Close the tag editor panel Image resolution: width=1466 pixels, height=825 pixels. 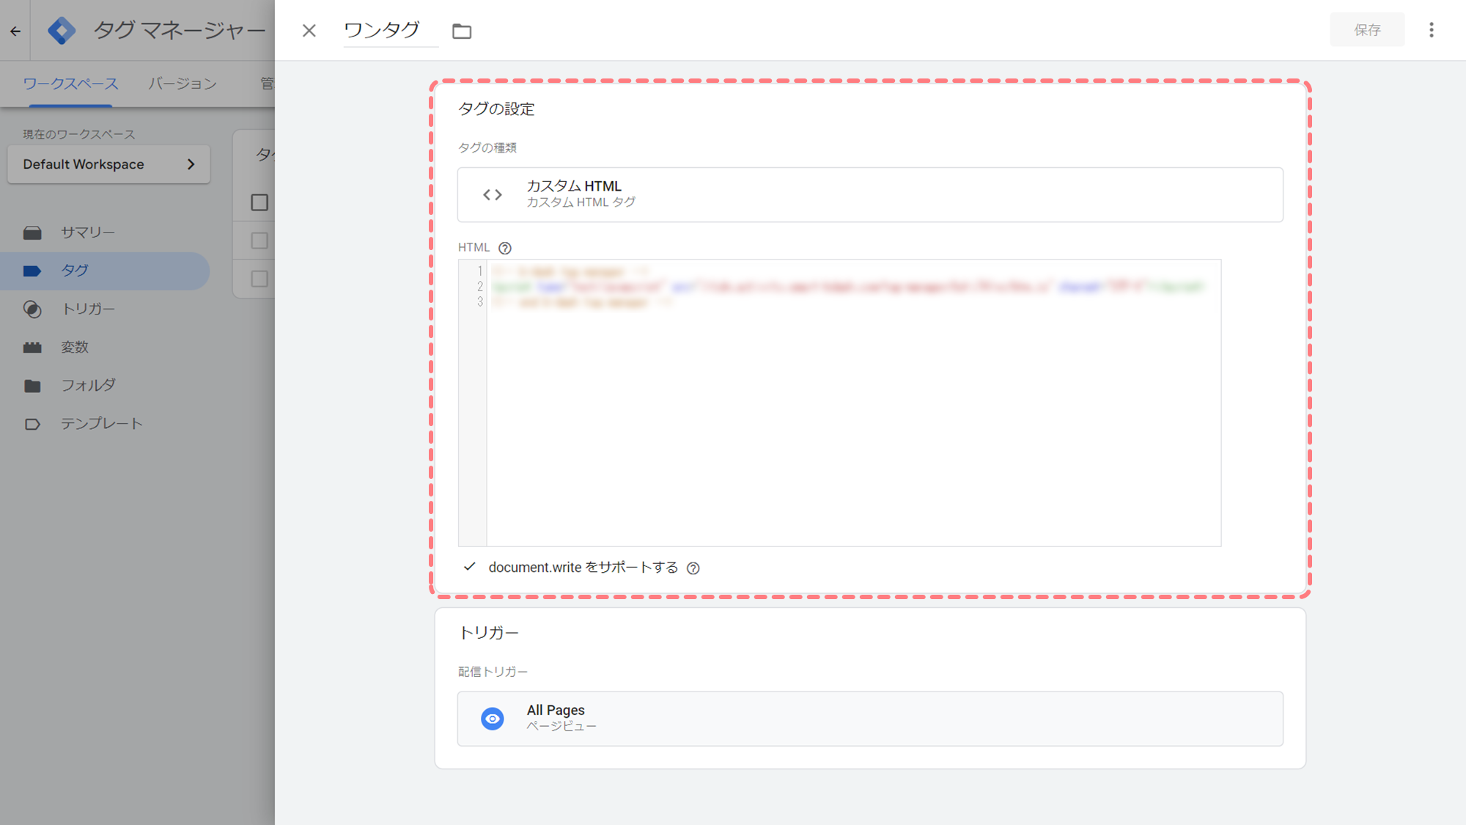309,30
